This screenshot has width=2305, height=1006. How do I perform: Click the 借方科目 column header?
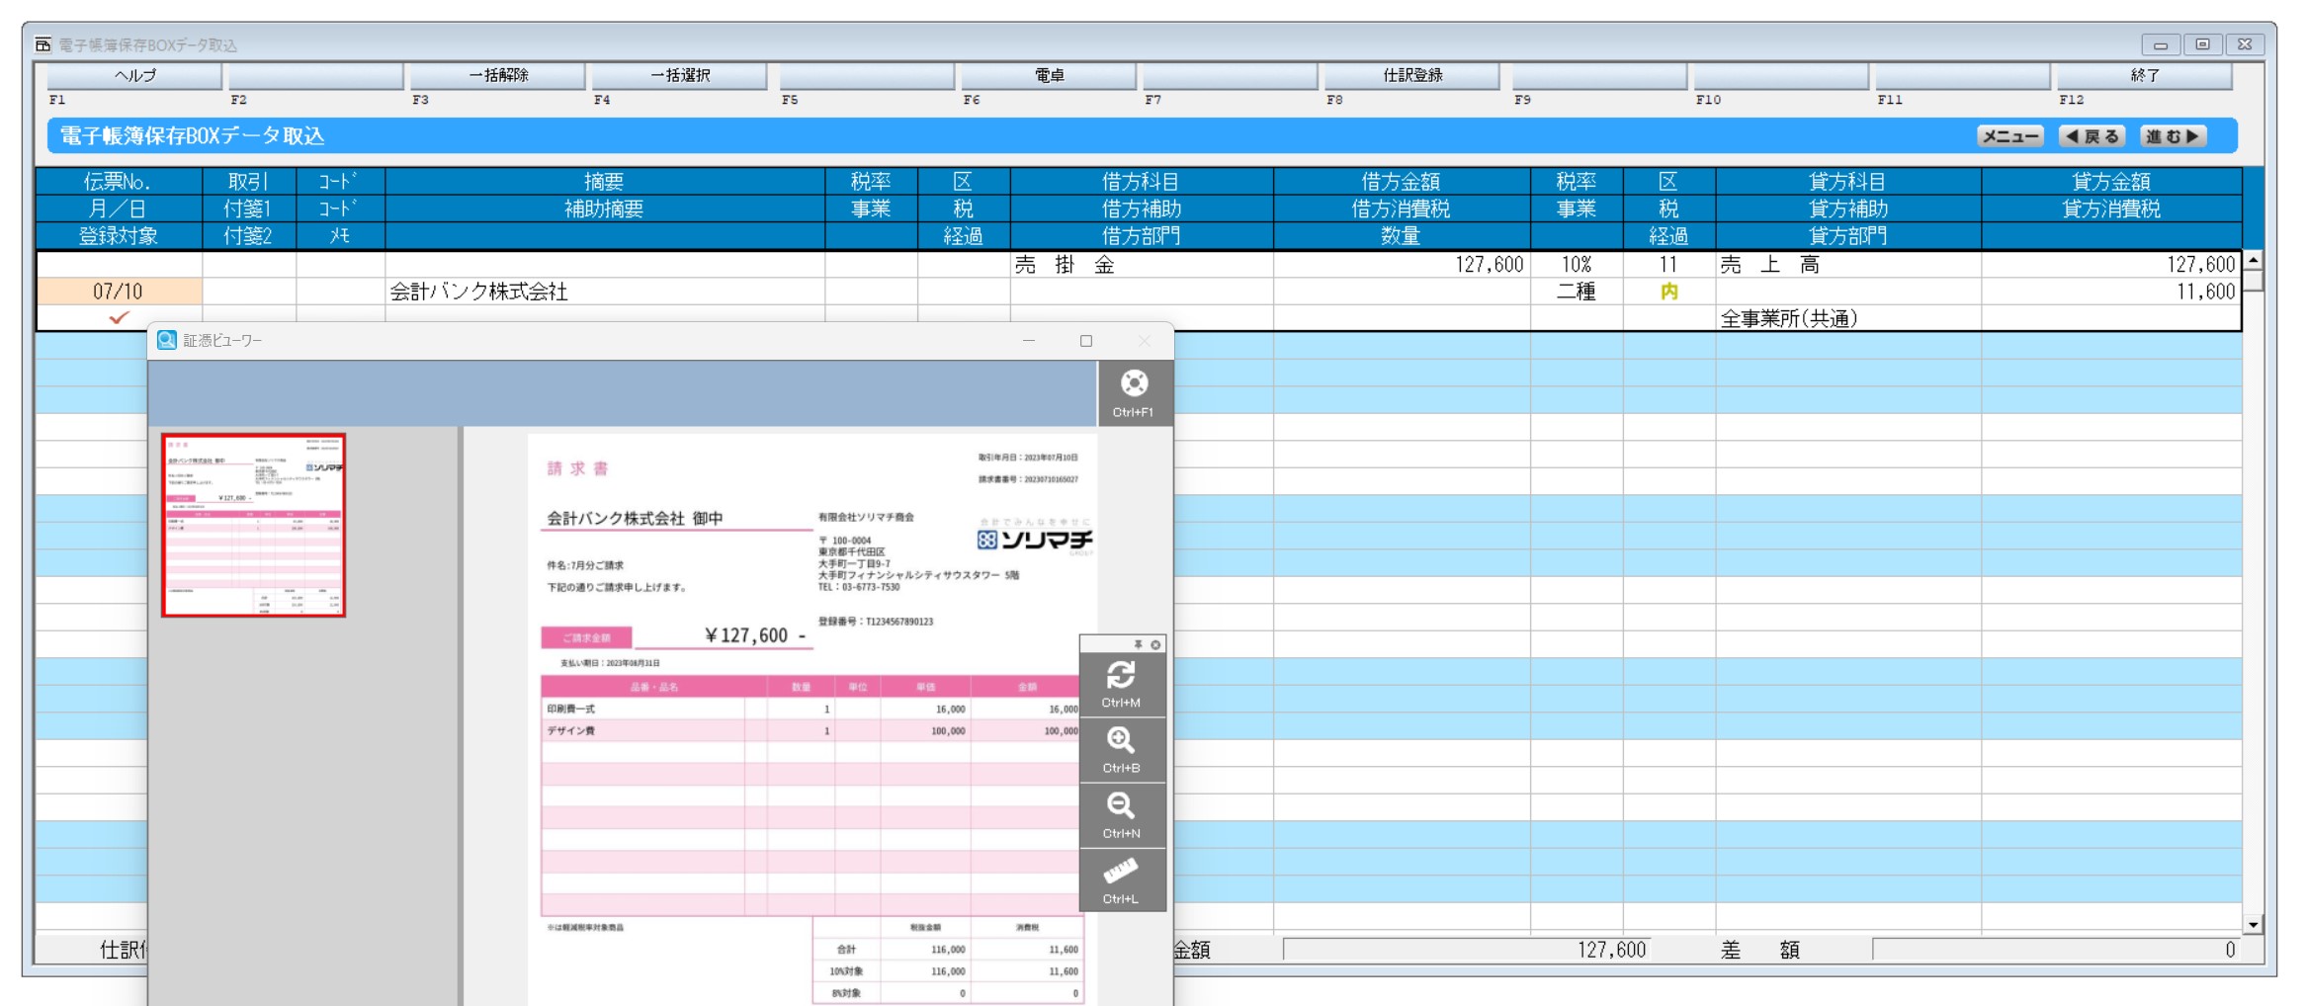tap(1142, 182)
